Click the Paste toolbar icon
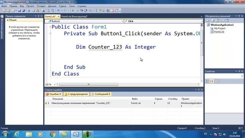 click(38, 11)
